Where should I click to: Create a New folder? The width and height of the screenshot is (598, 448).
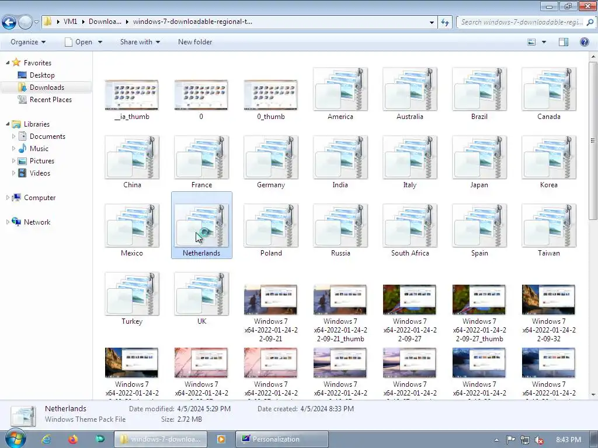point(195,42)
